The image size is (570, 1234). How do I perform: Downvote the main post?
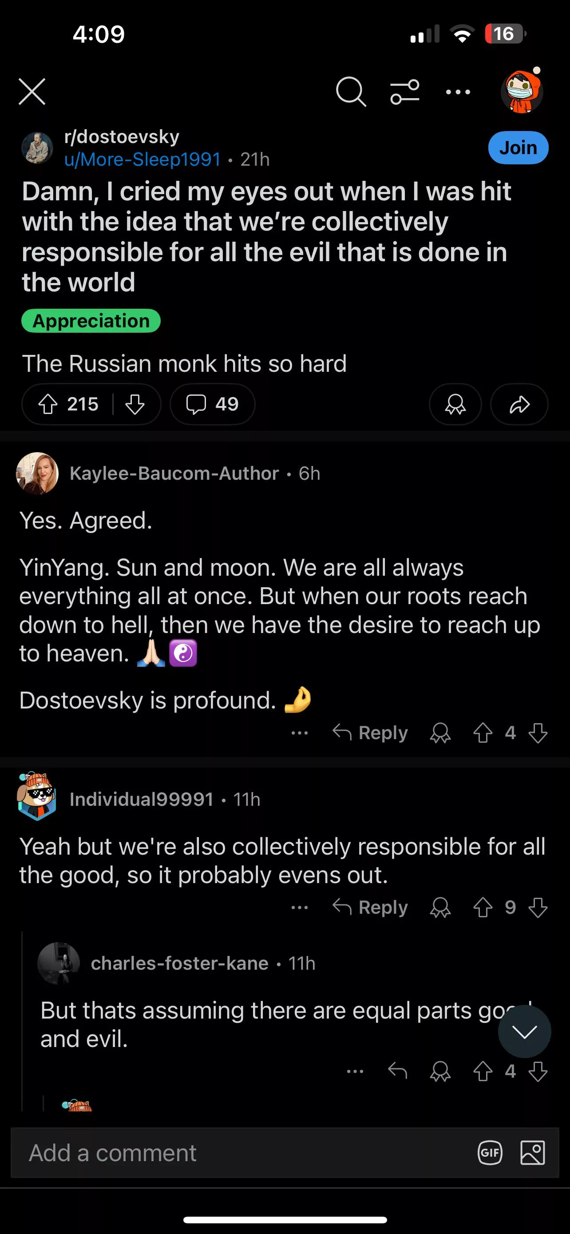click(x=135, y=404)
